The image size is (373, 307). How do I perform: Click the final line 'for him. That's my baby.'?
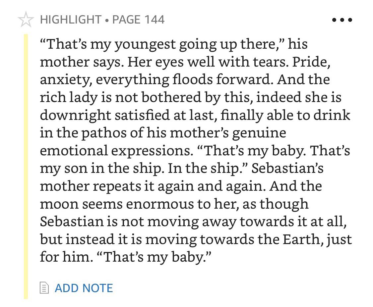[x=125, y=257]
